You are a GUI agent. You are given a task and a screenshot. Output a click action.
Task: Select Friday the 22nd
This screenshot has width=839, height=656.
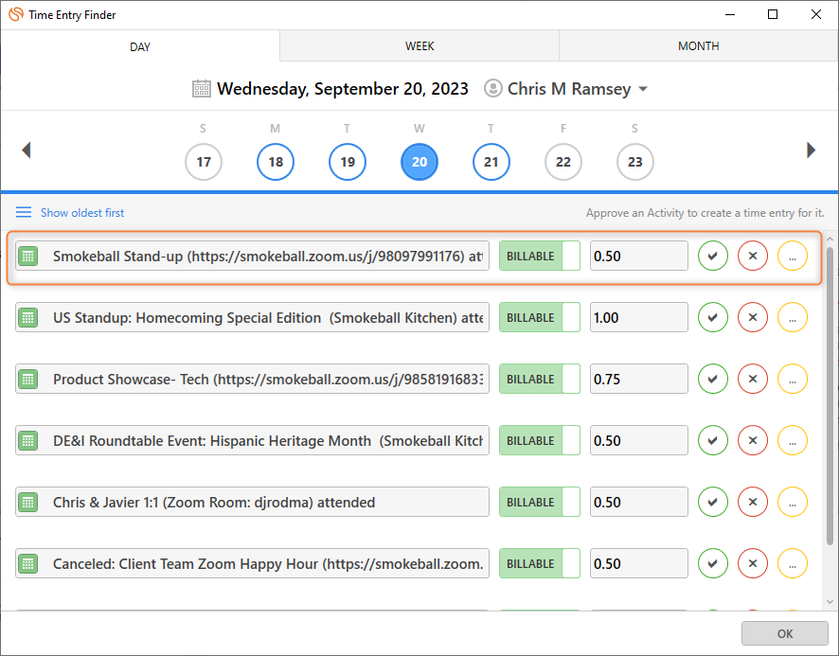click(x=562, y=162)
